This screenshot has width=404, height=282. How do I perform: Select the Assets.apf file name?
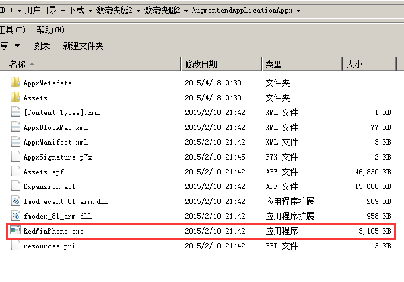[43, 172]
